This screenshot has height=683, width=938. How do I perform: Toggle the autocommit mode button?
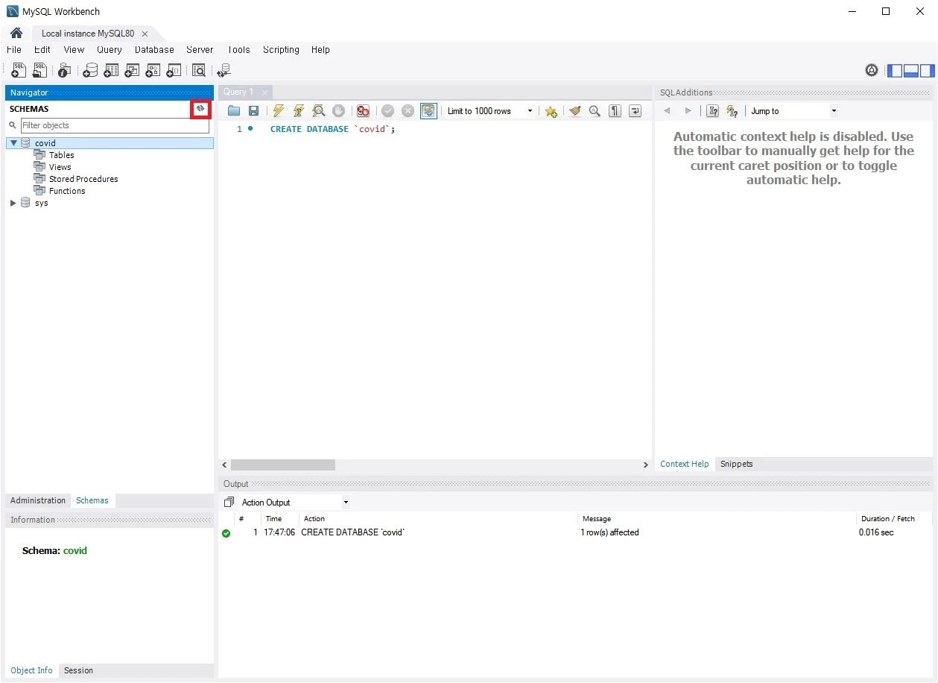coord(428,111)
